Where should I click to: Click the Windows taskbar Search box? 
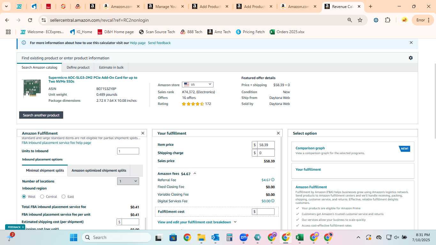tap(117, 237)
